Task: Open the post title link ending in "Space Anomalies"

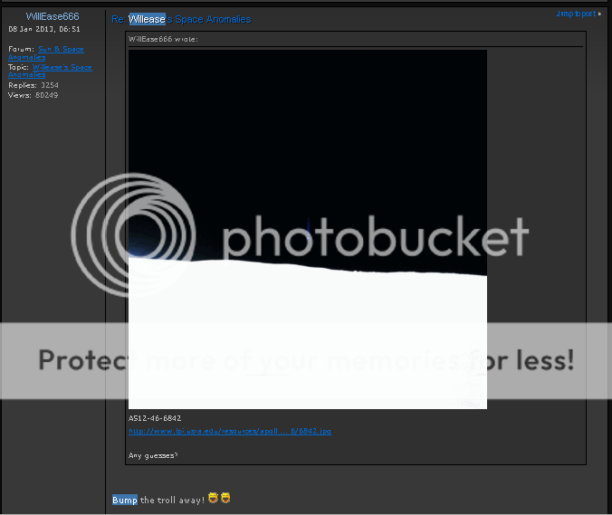Action: (181, 19)
